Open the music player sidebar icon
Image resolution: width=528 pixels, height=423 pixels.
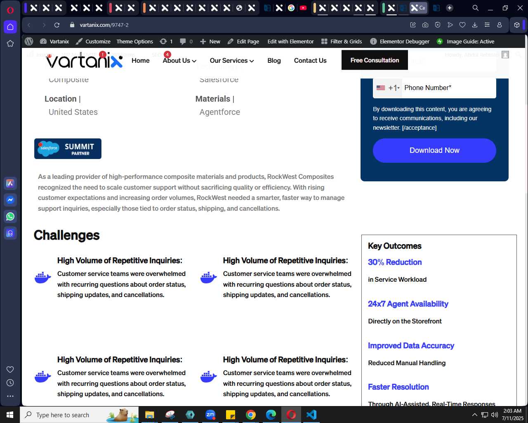pyautogui.click(x=10, y=233)
